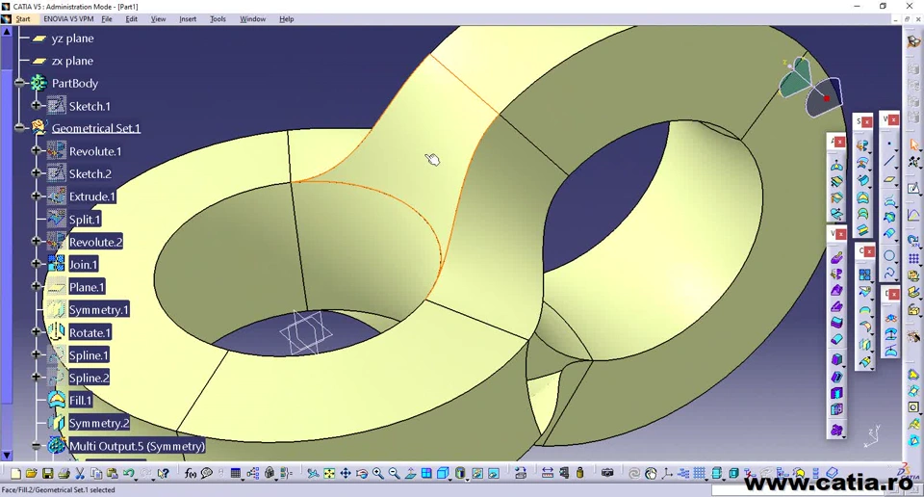Image resolution: width=924 pixels, height=497 pixels.
Task: Close the Surfaces floating toolbar
Action: click(x=867, y=122)
